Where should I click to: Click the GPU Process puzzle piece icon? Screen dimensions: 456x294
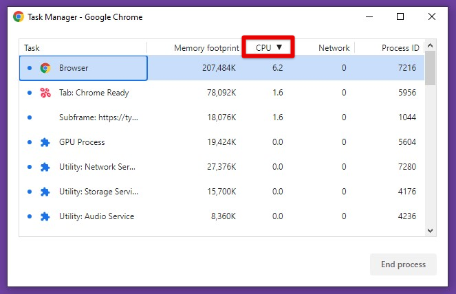coord(45,142)
